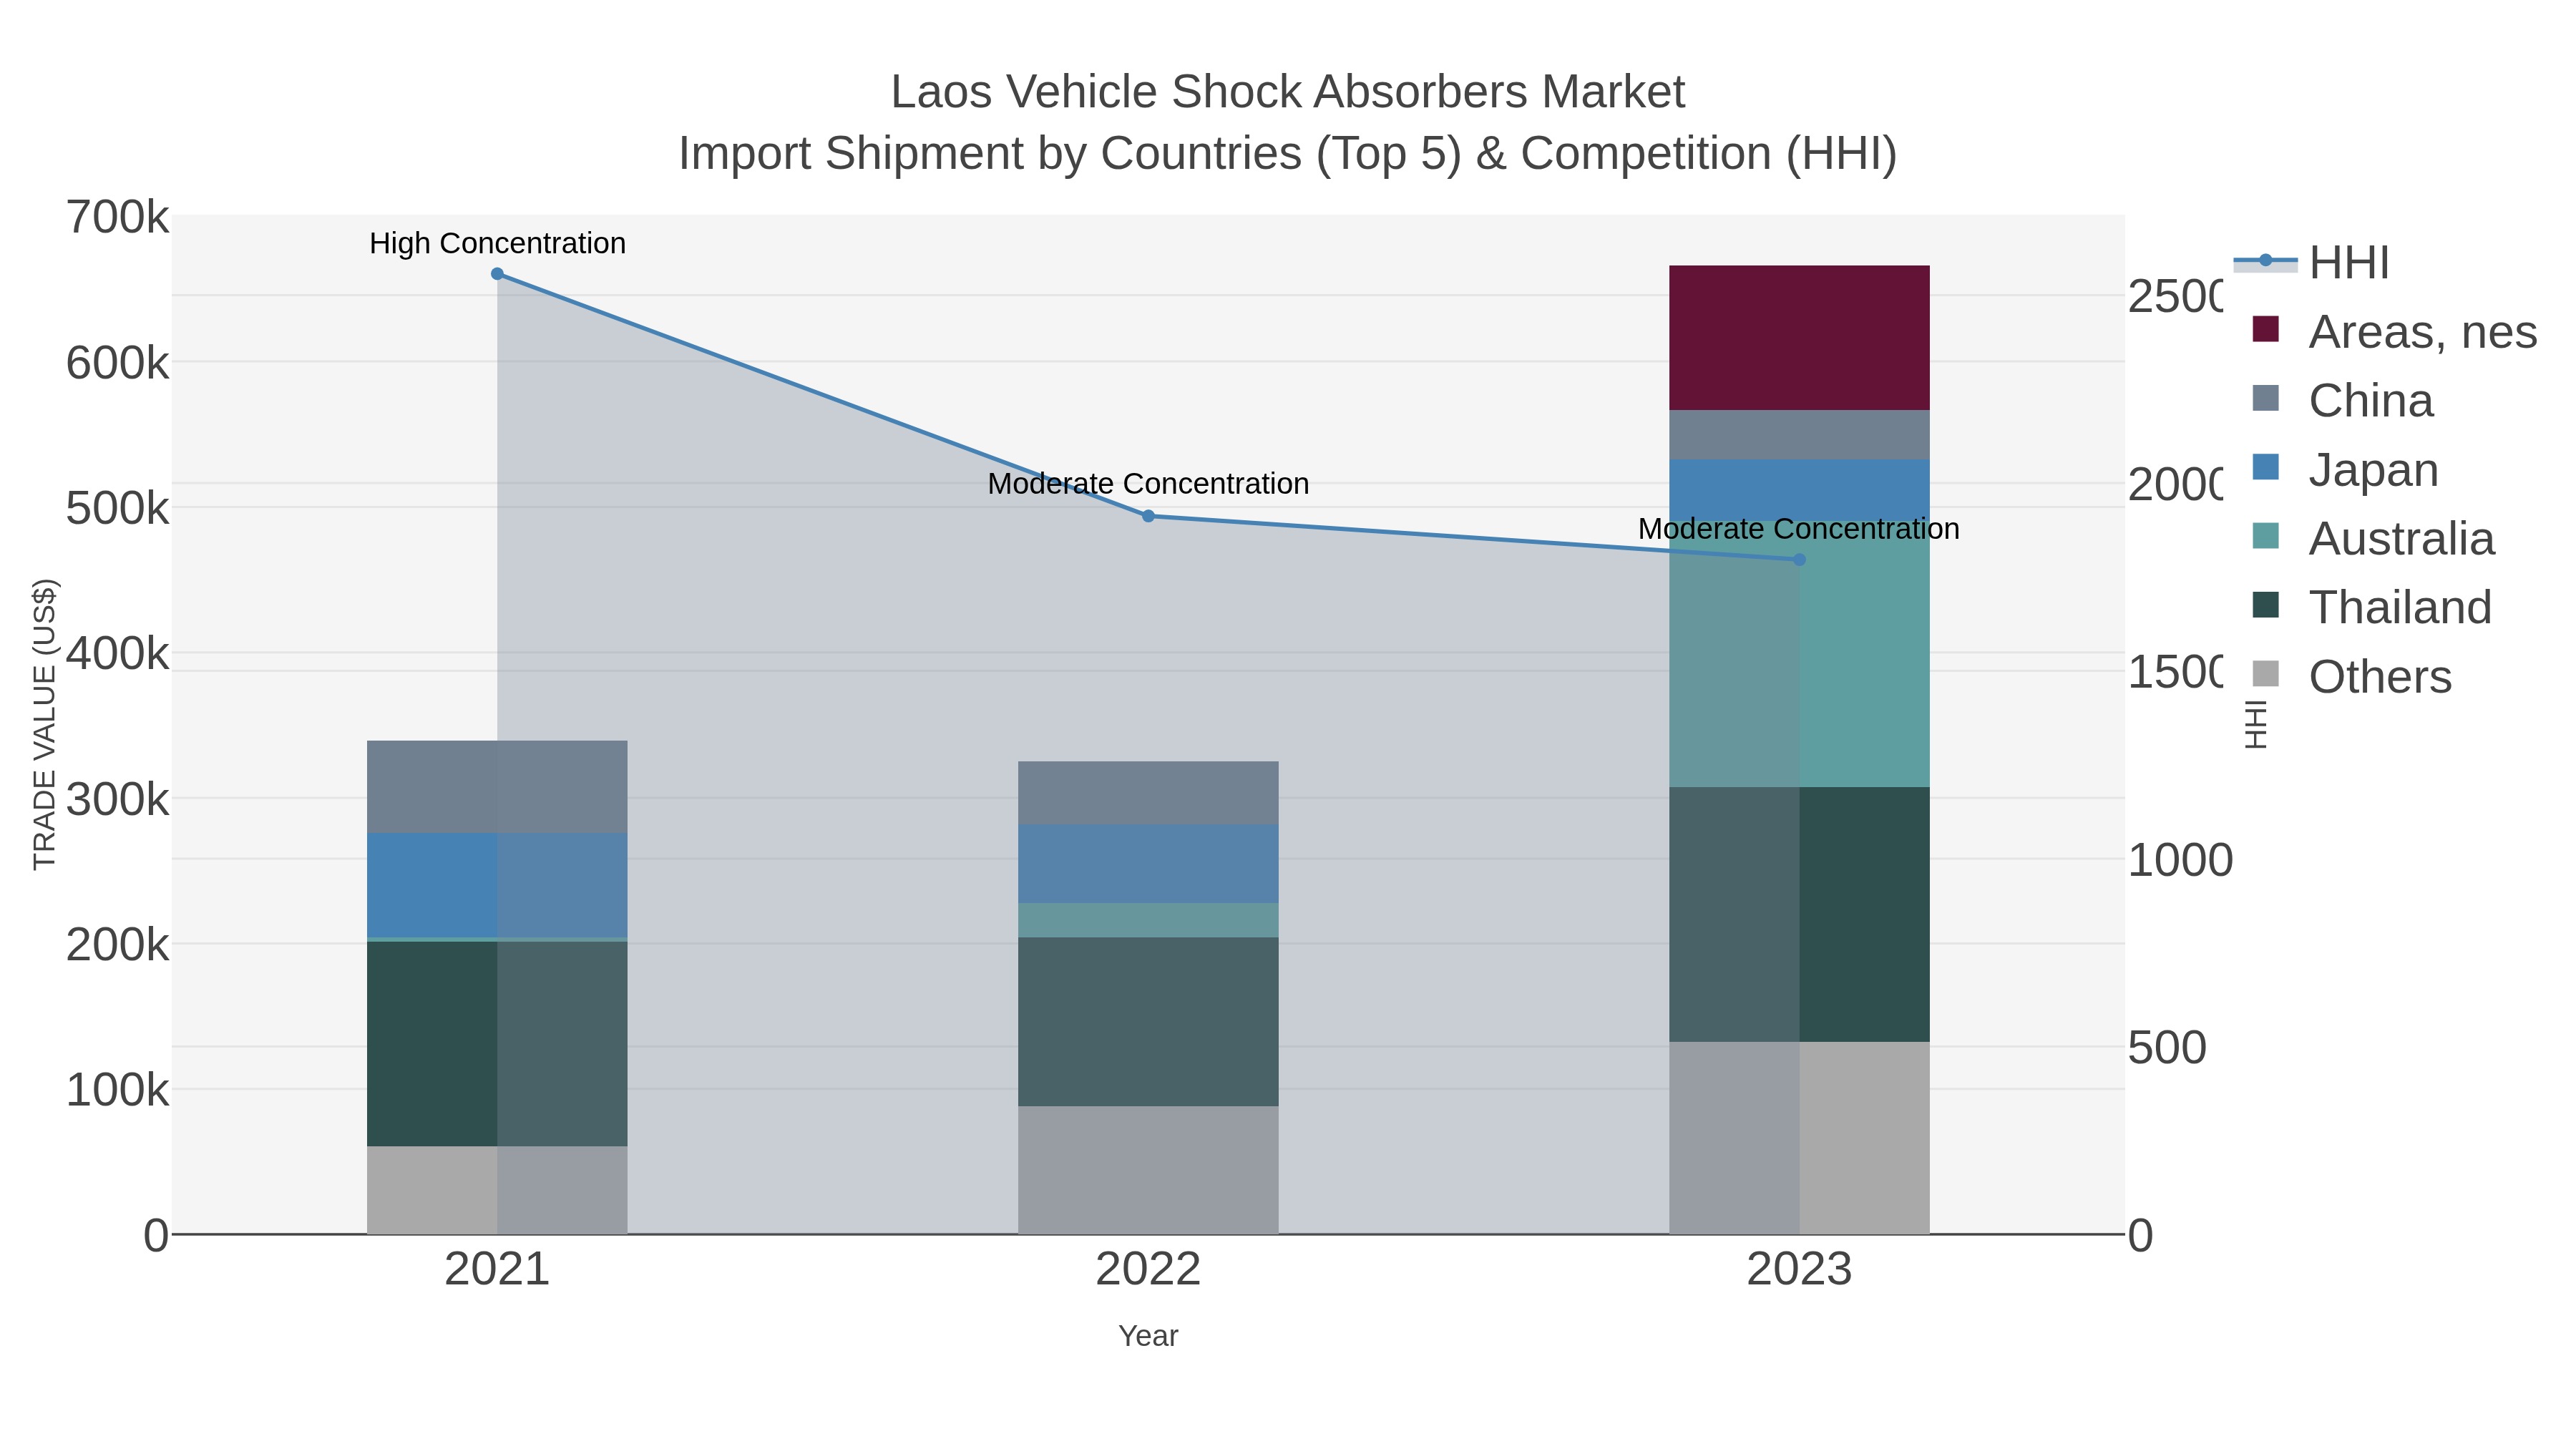
Task: Click the 2022 x-axis label
Action: pyautogui.click(x=1148, y=1270)
